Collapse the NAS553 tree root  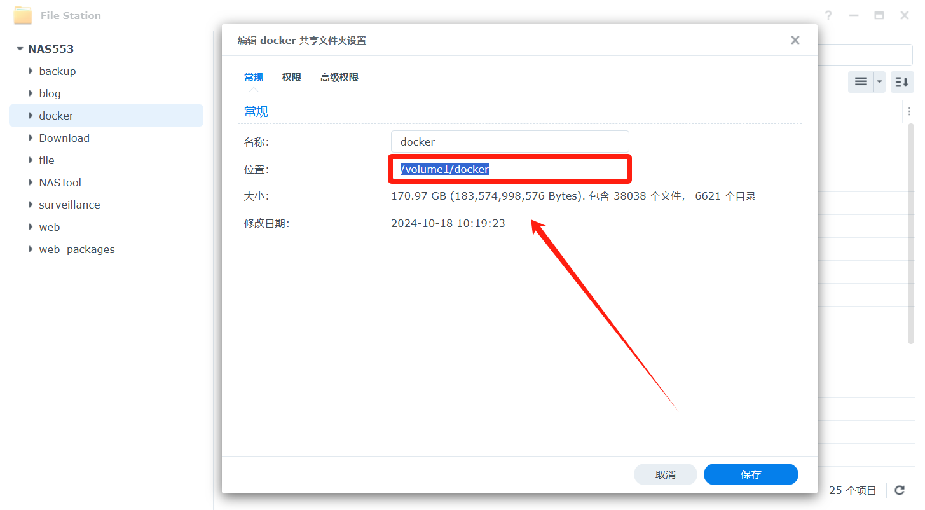pyautogui.click(x=20, y=49)
